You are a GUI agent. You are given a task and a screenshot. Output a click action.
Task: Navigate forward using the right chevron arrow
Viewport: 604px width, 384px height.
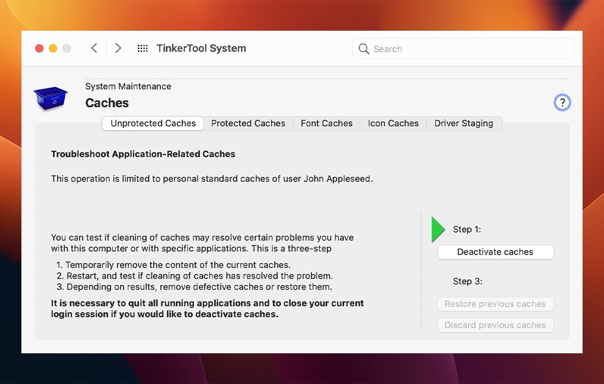[118, 48]
